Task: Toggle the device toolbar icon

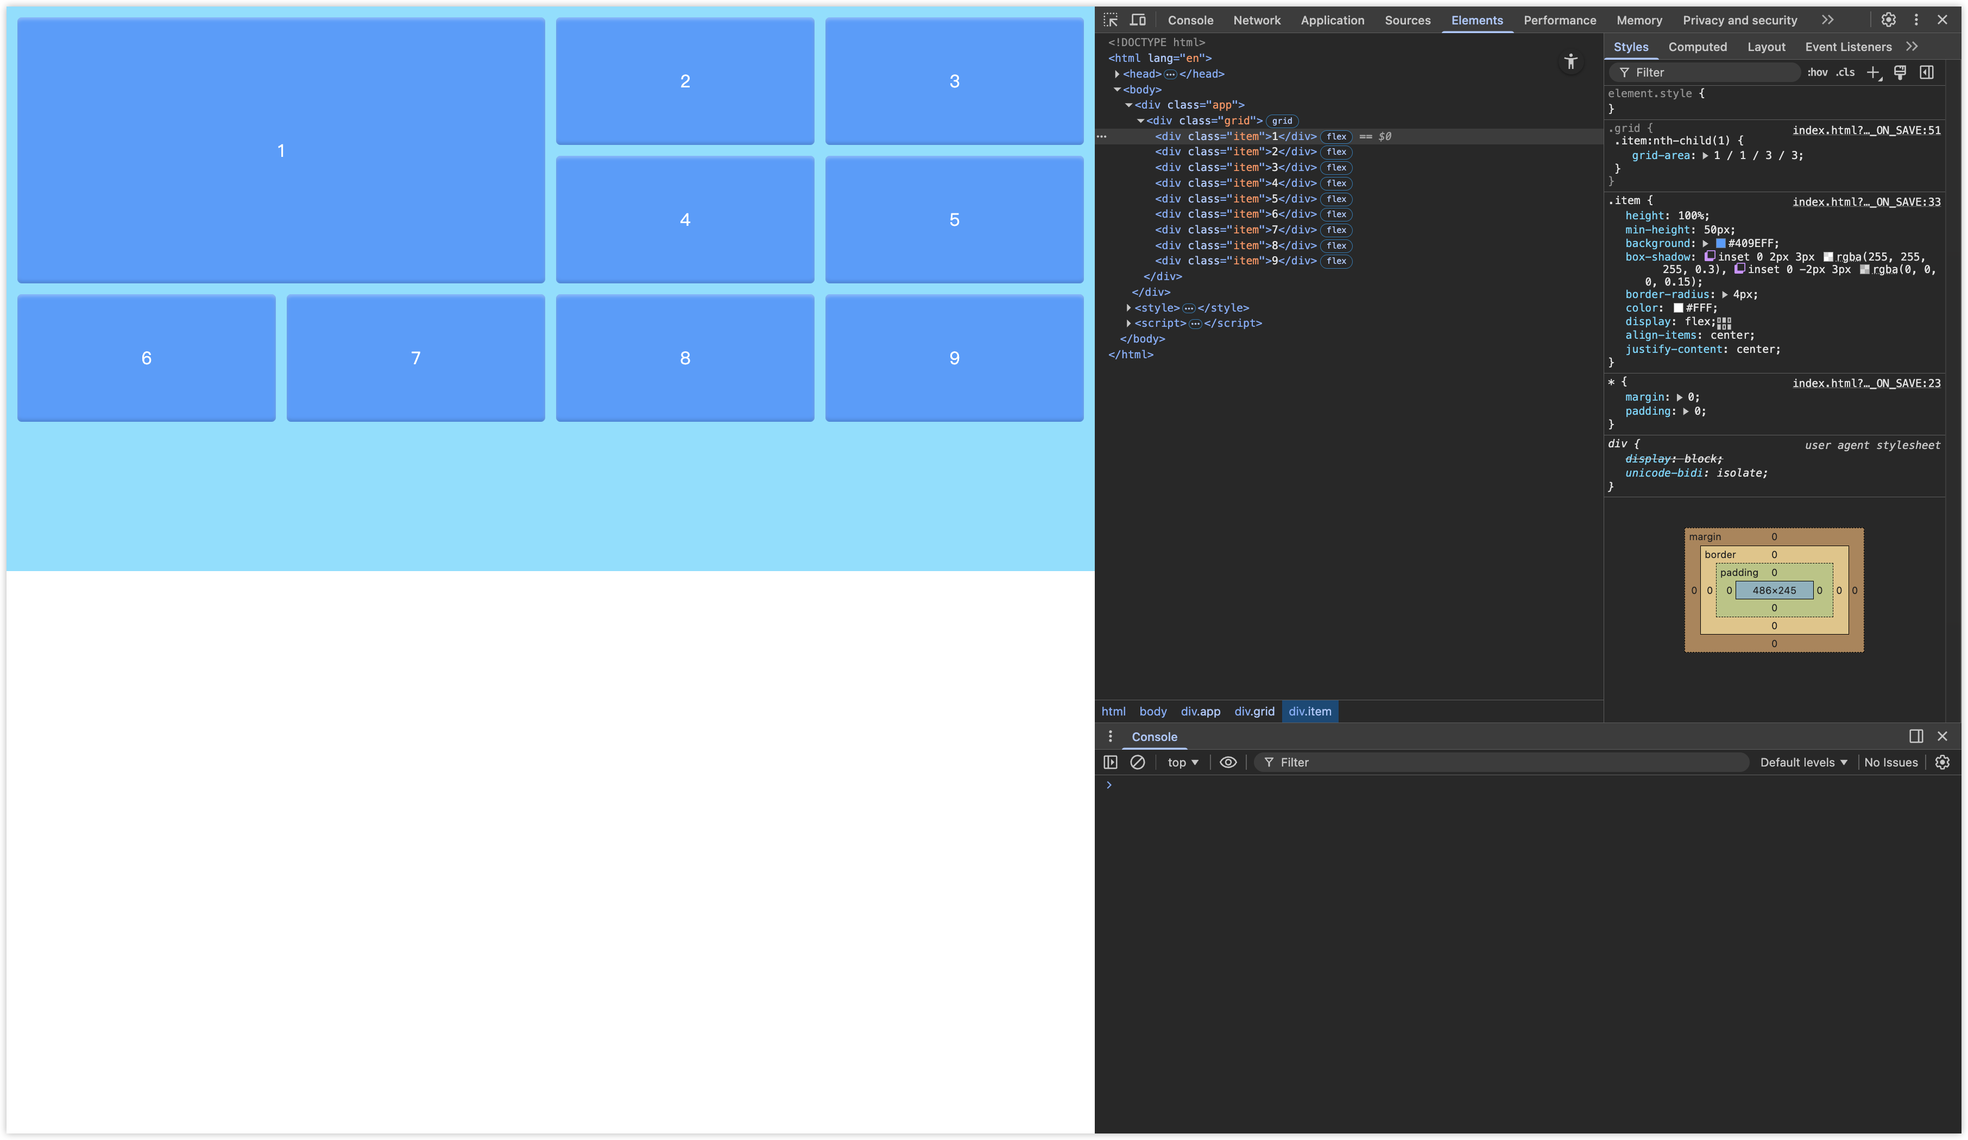Action: pos(1138,20)
